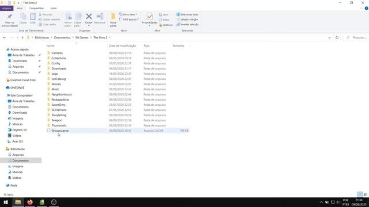
Task: Open the ribbon help icon
Action: tap(367, 8)
